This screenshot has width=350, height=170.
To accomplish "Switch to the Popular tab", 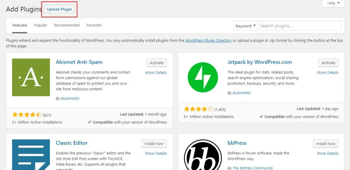I will [x=40, y=25].
